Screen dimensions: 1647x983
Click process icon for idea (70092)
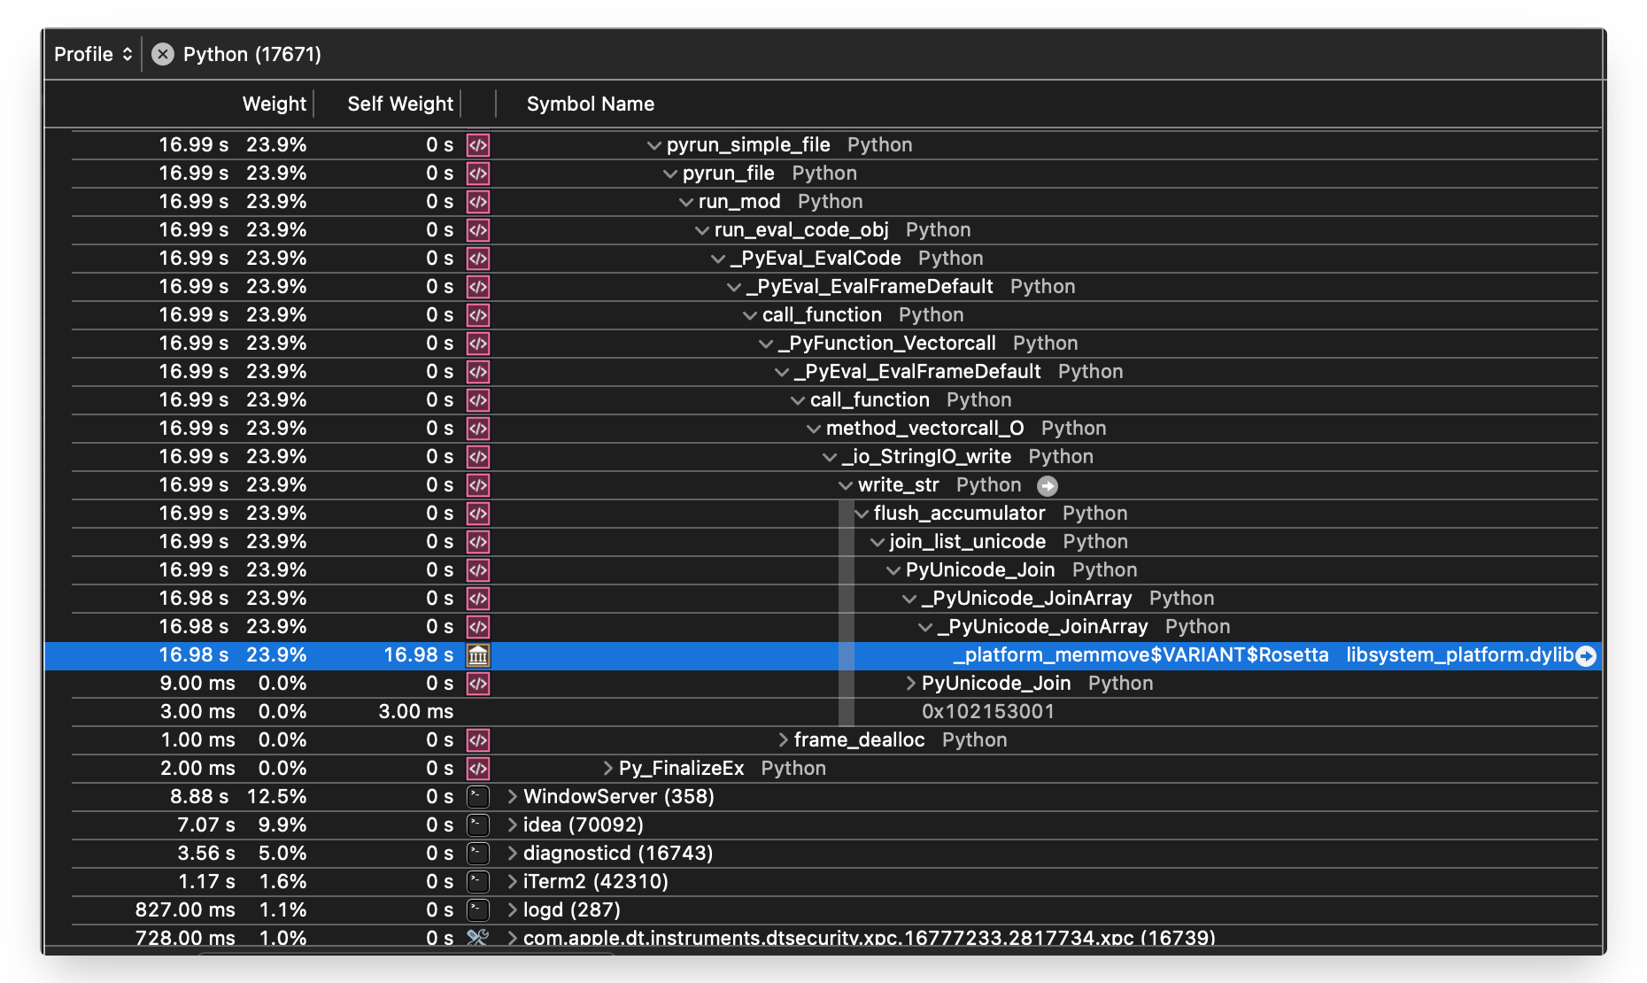(x=478, y=825)
